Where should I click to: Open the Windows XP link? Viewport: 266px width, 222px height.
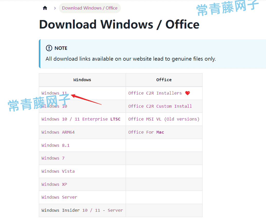(54, 184)
